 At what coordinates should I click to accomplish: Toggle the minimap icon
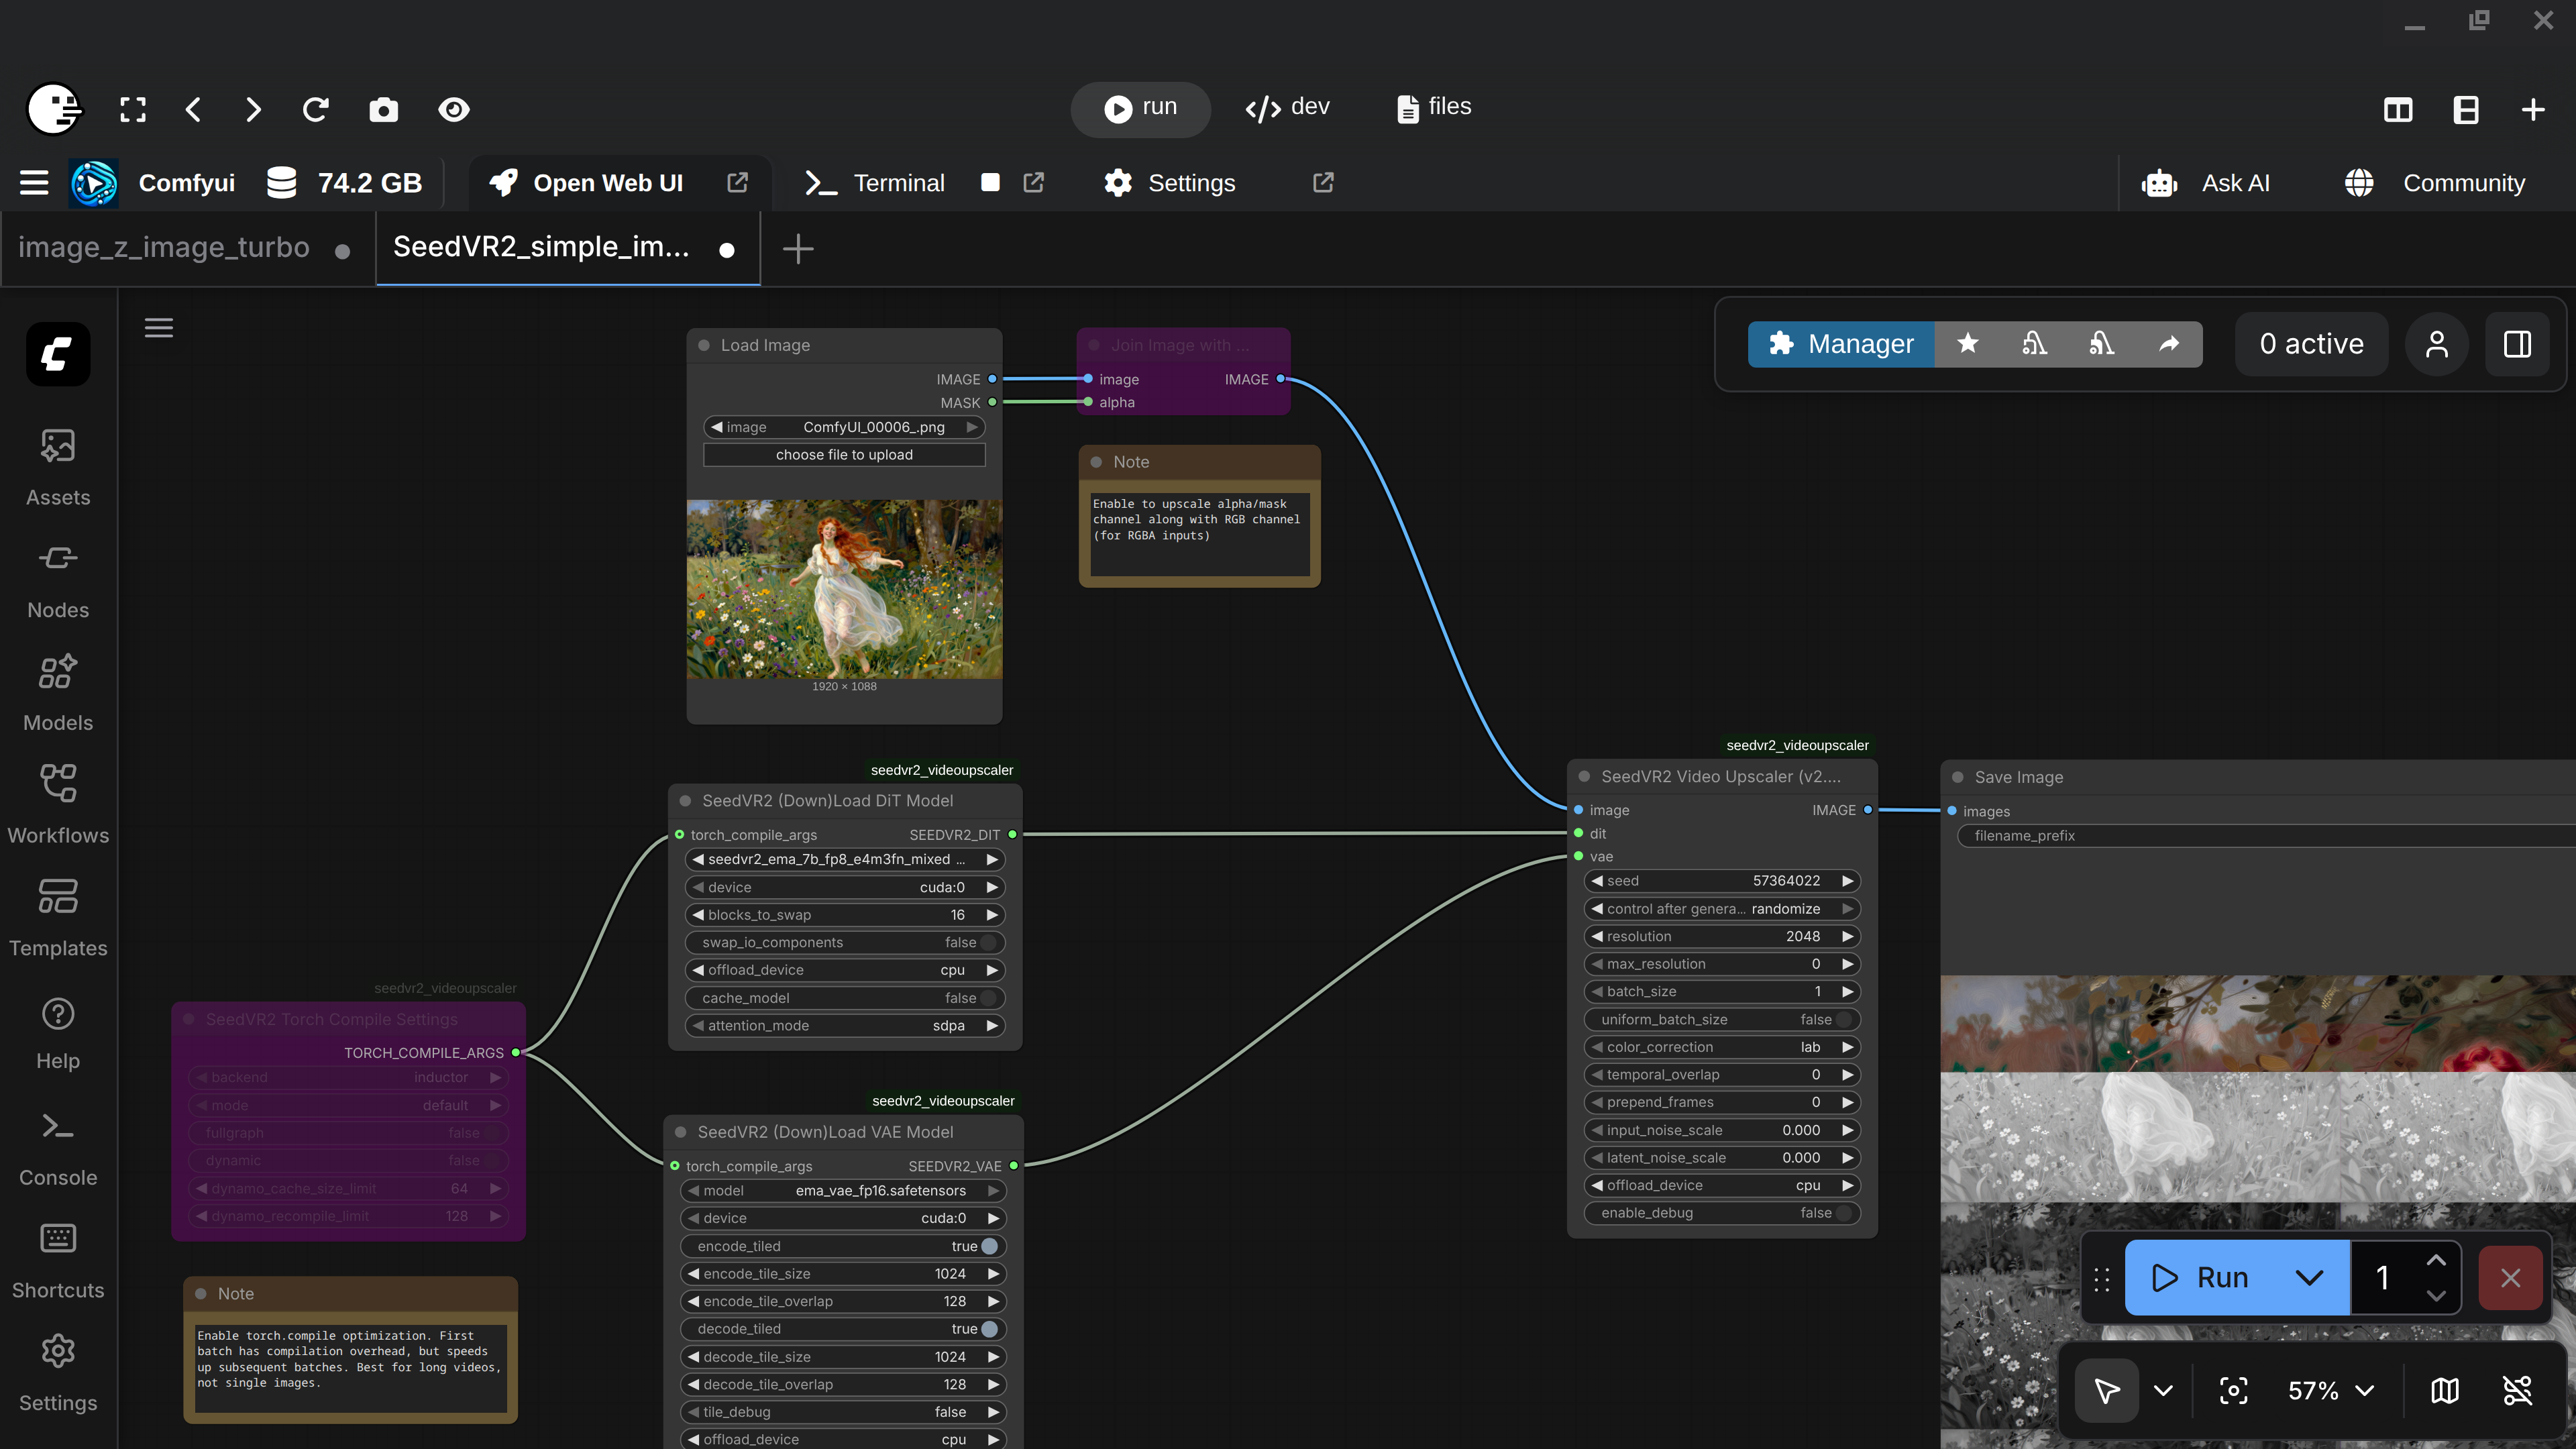[2444, 1390]
